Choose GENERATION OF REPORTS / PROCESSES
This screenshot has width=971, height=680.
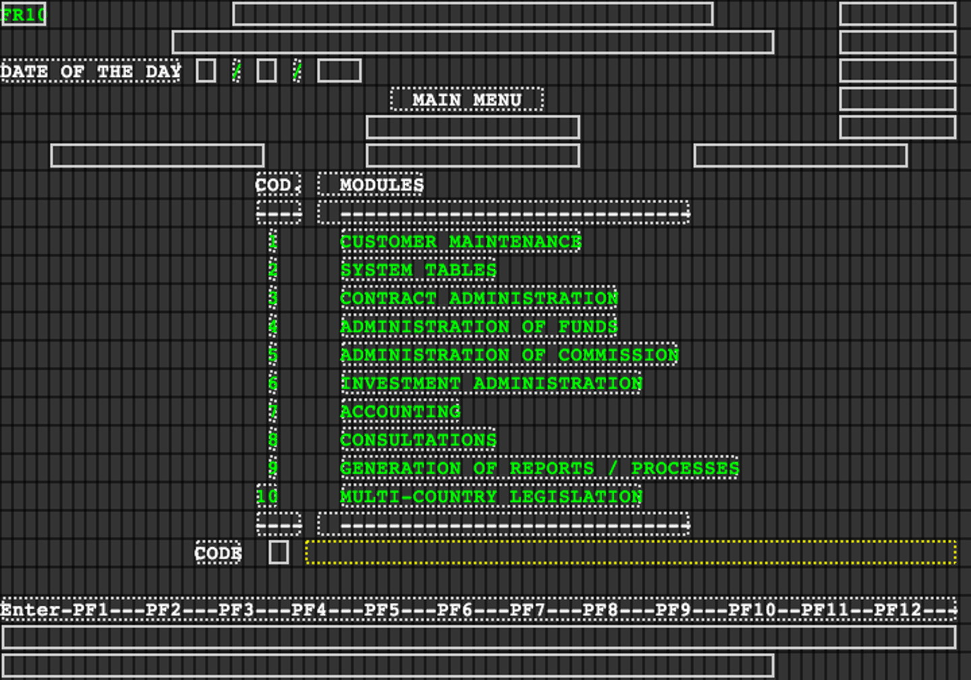point(539,468)
